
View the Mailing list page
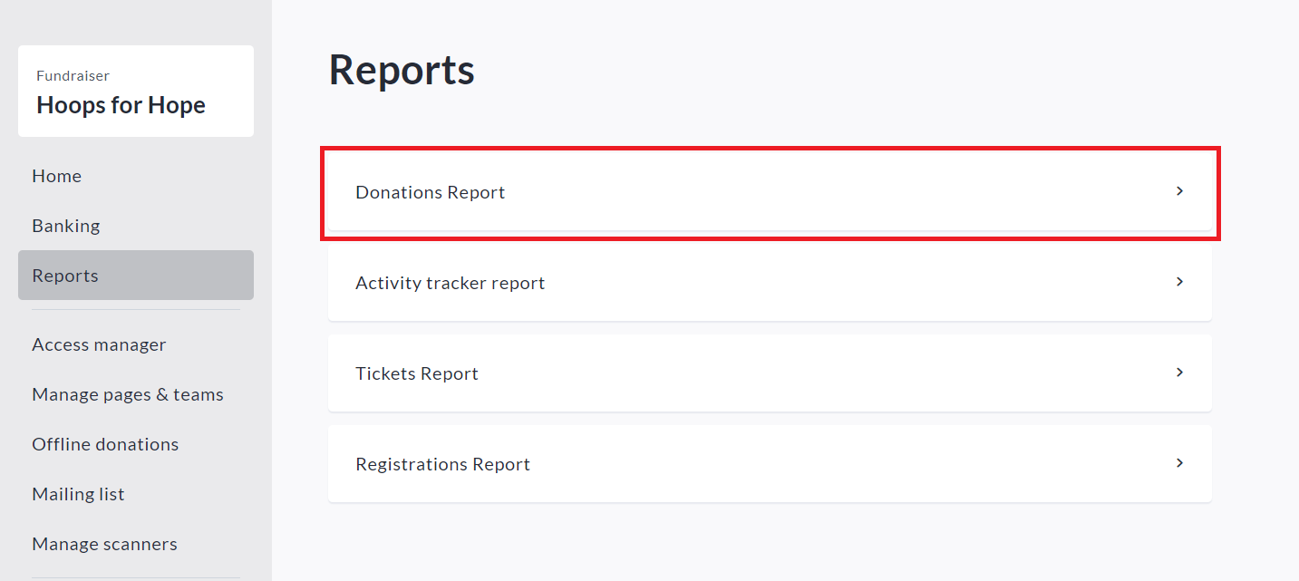tap(78, 494)
